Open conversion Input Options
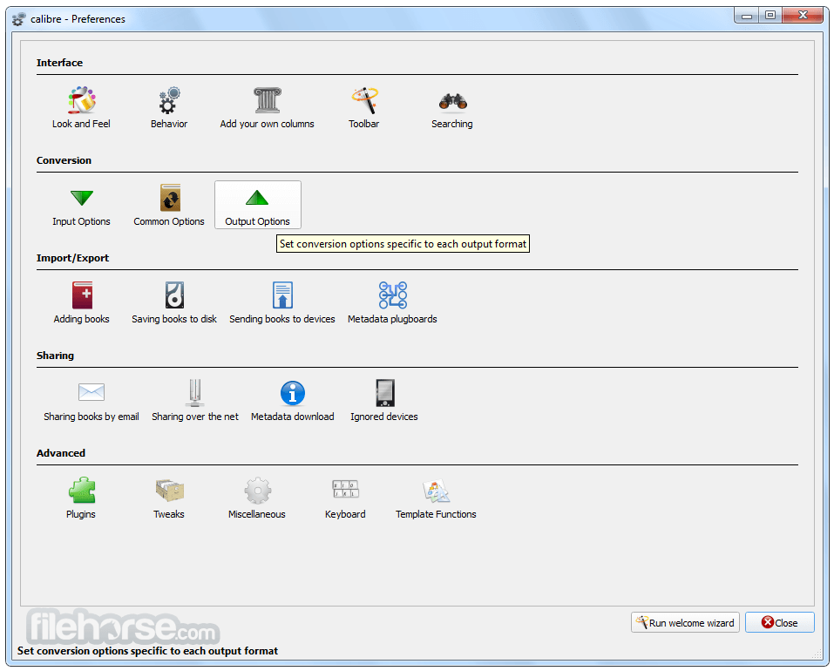 [x=81, y=207]
